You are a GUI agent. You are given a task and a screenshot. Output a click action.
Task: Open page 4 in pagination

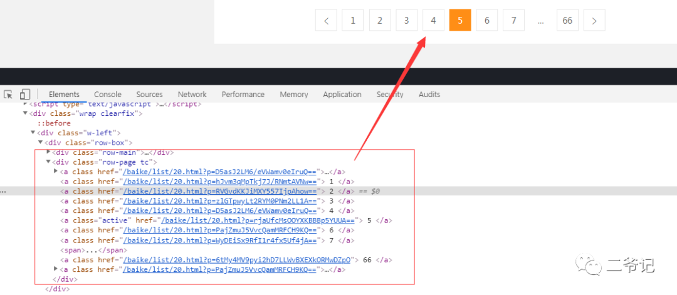pyautogui.click(x=433, y=20)
